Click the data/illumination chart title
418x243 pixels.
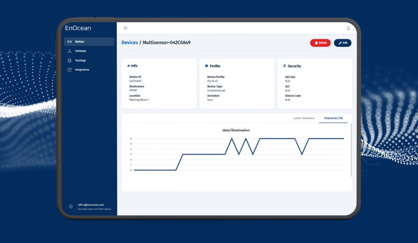(236, 130)
